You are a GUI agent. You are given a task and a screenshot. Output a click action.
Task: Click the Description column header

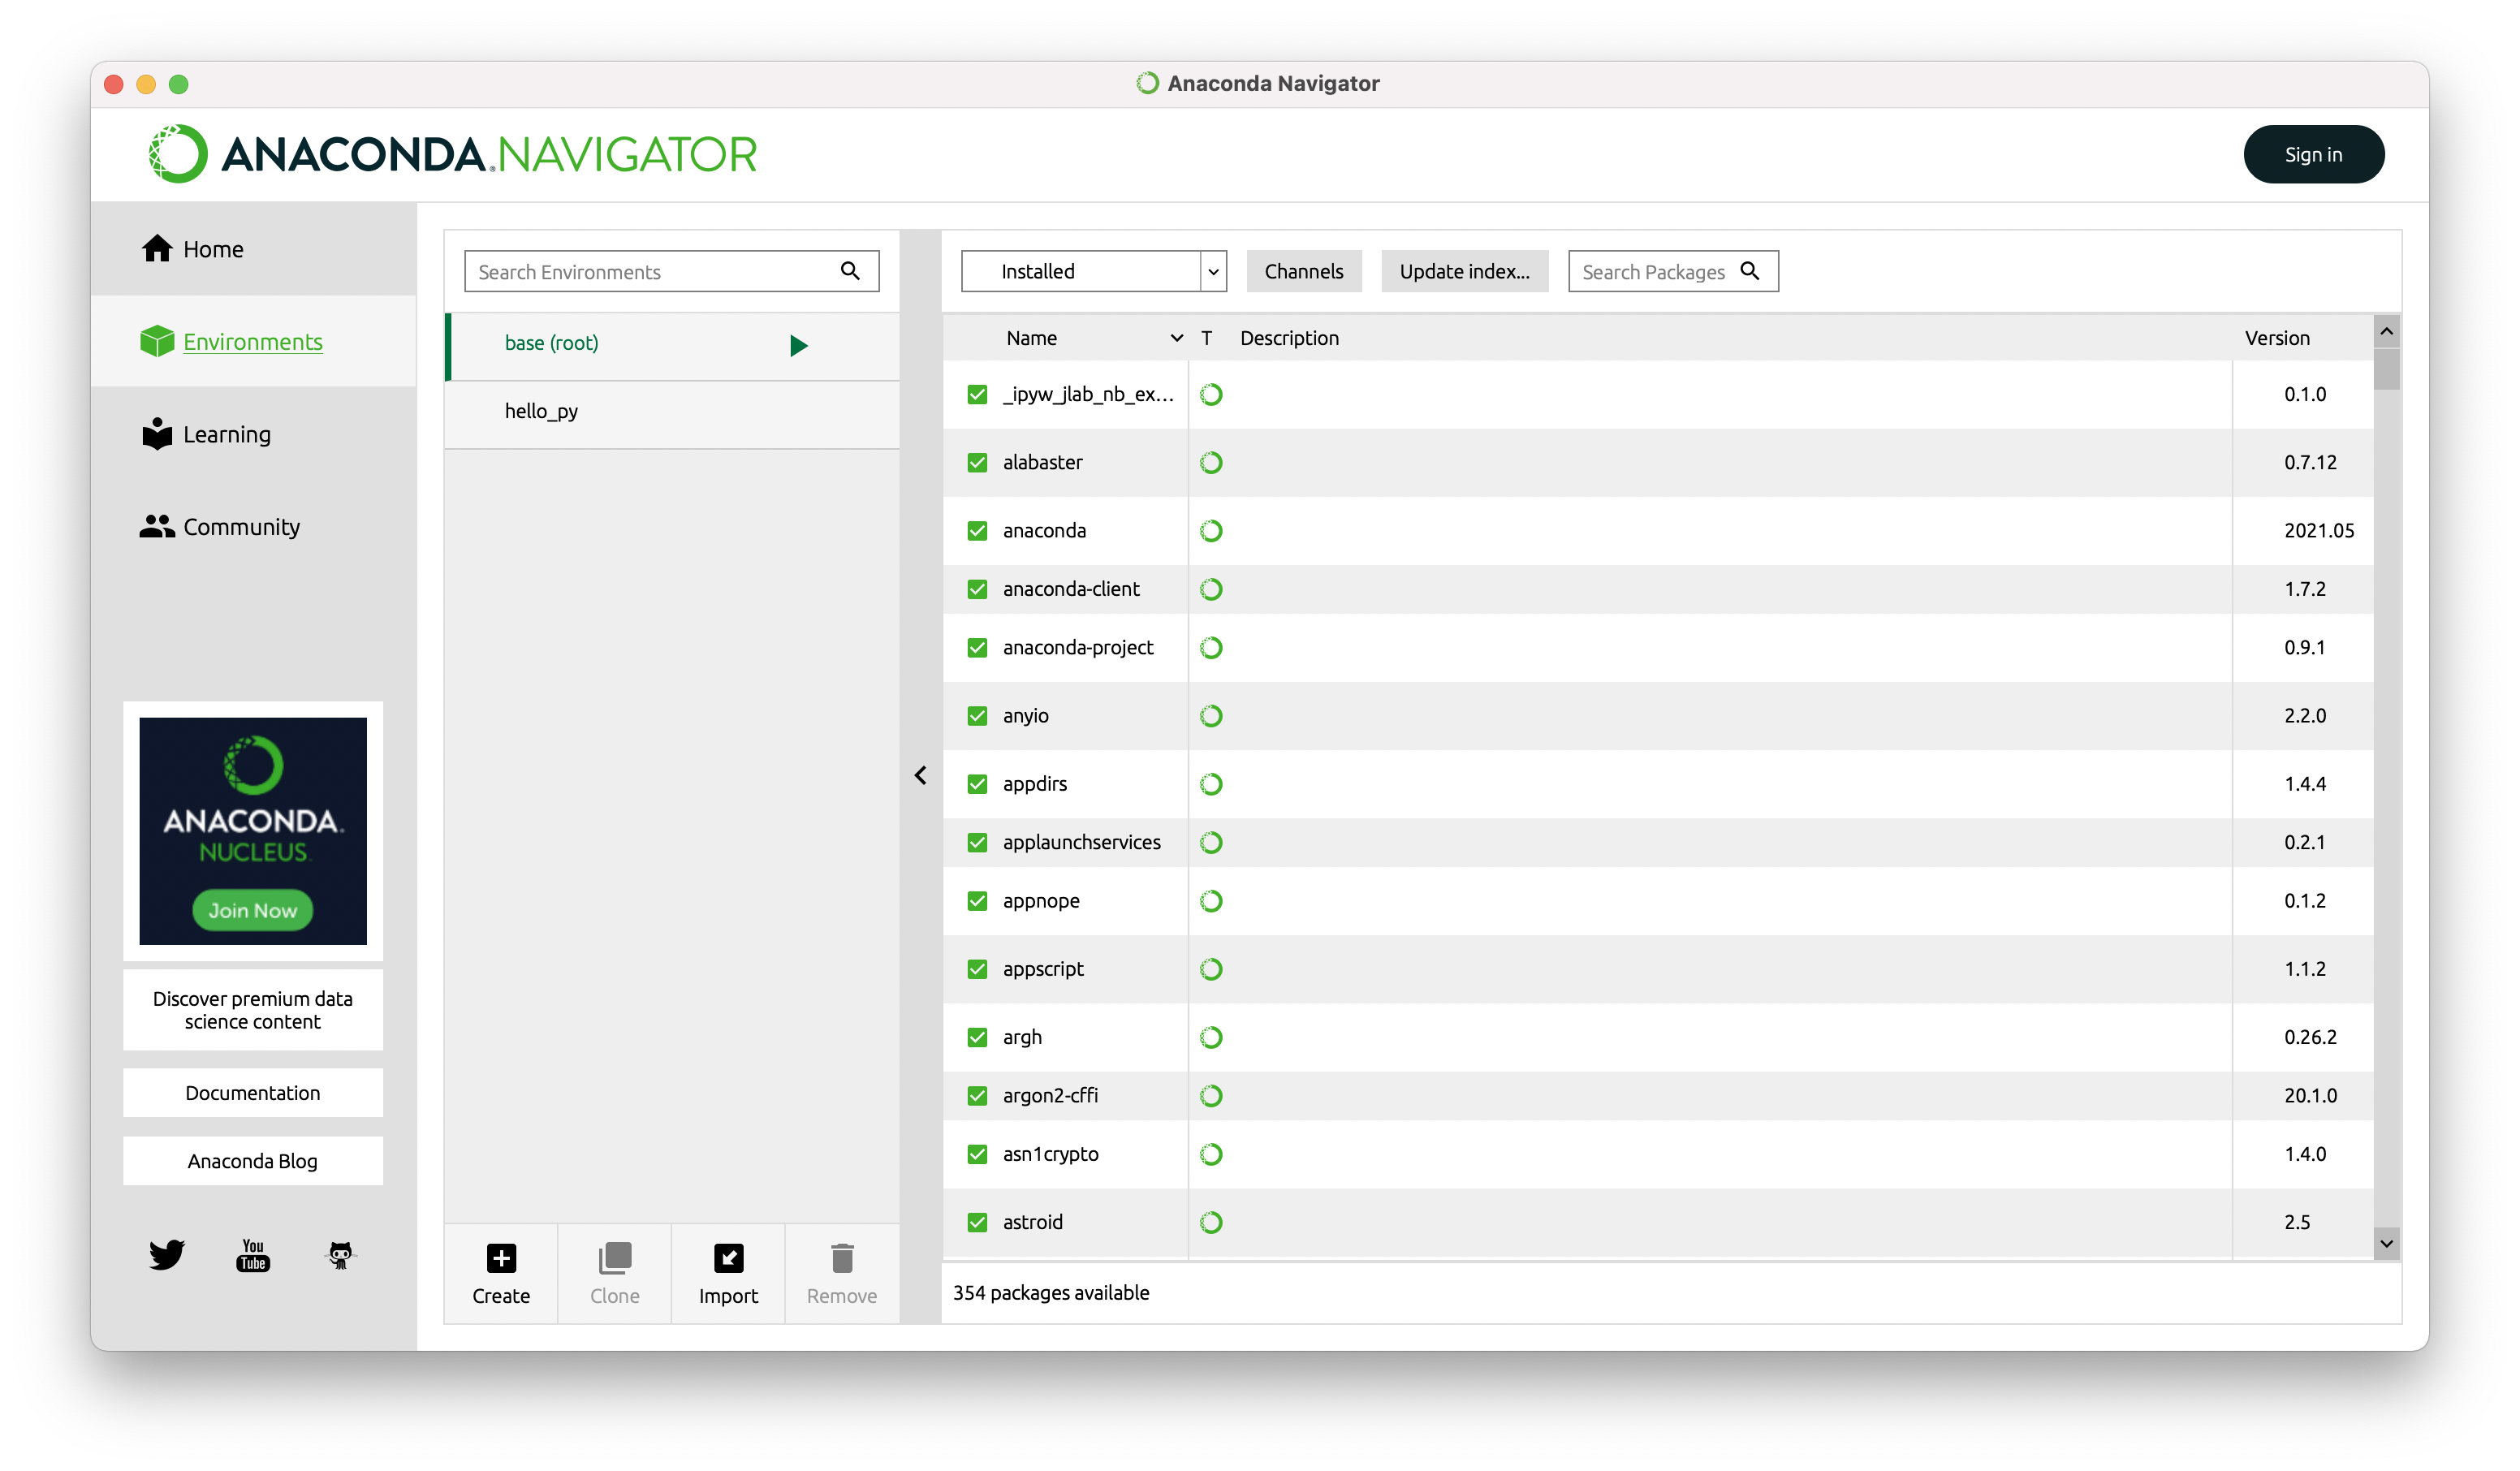1289,338
